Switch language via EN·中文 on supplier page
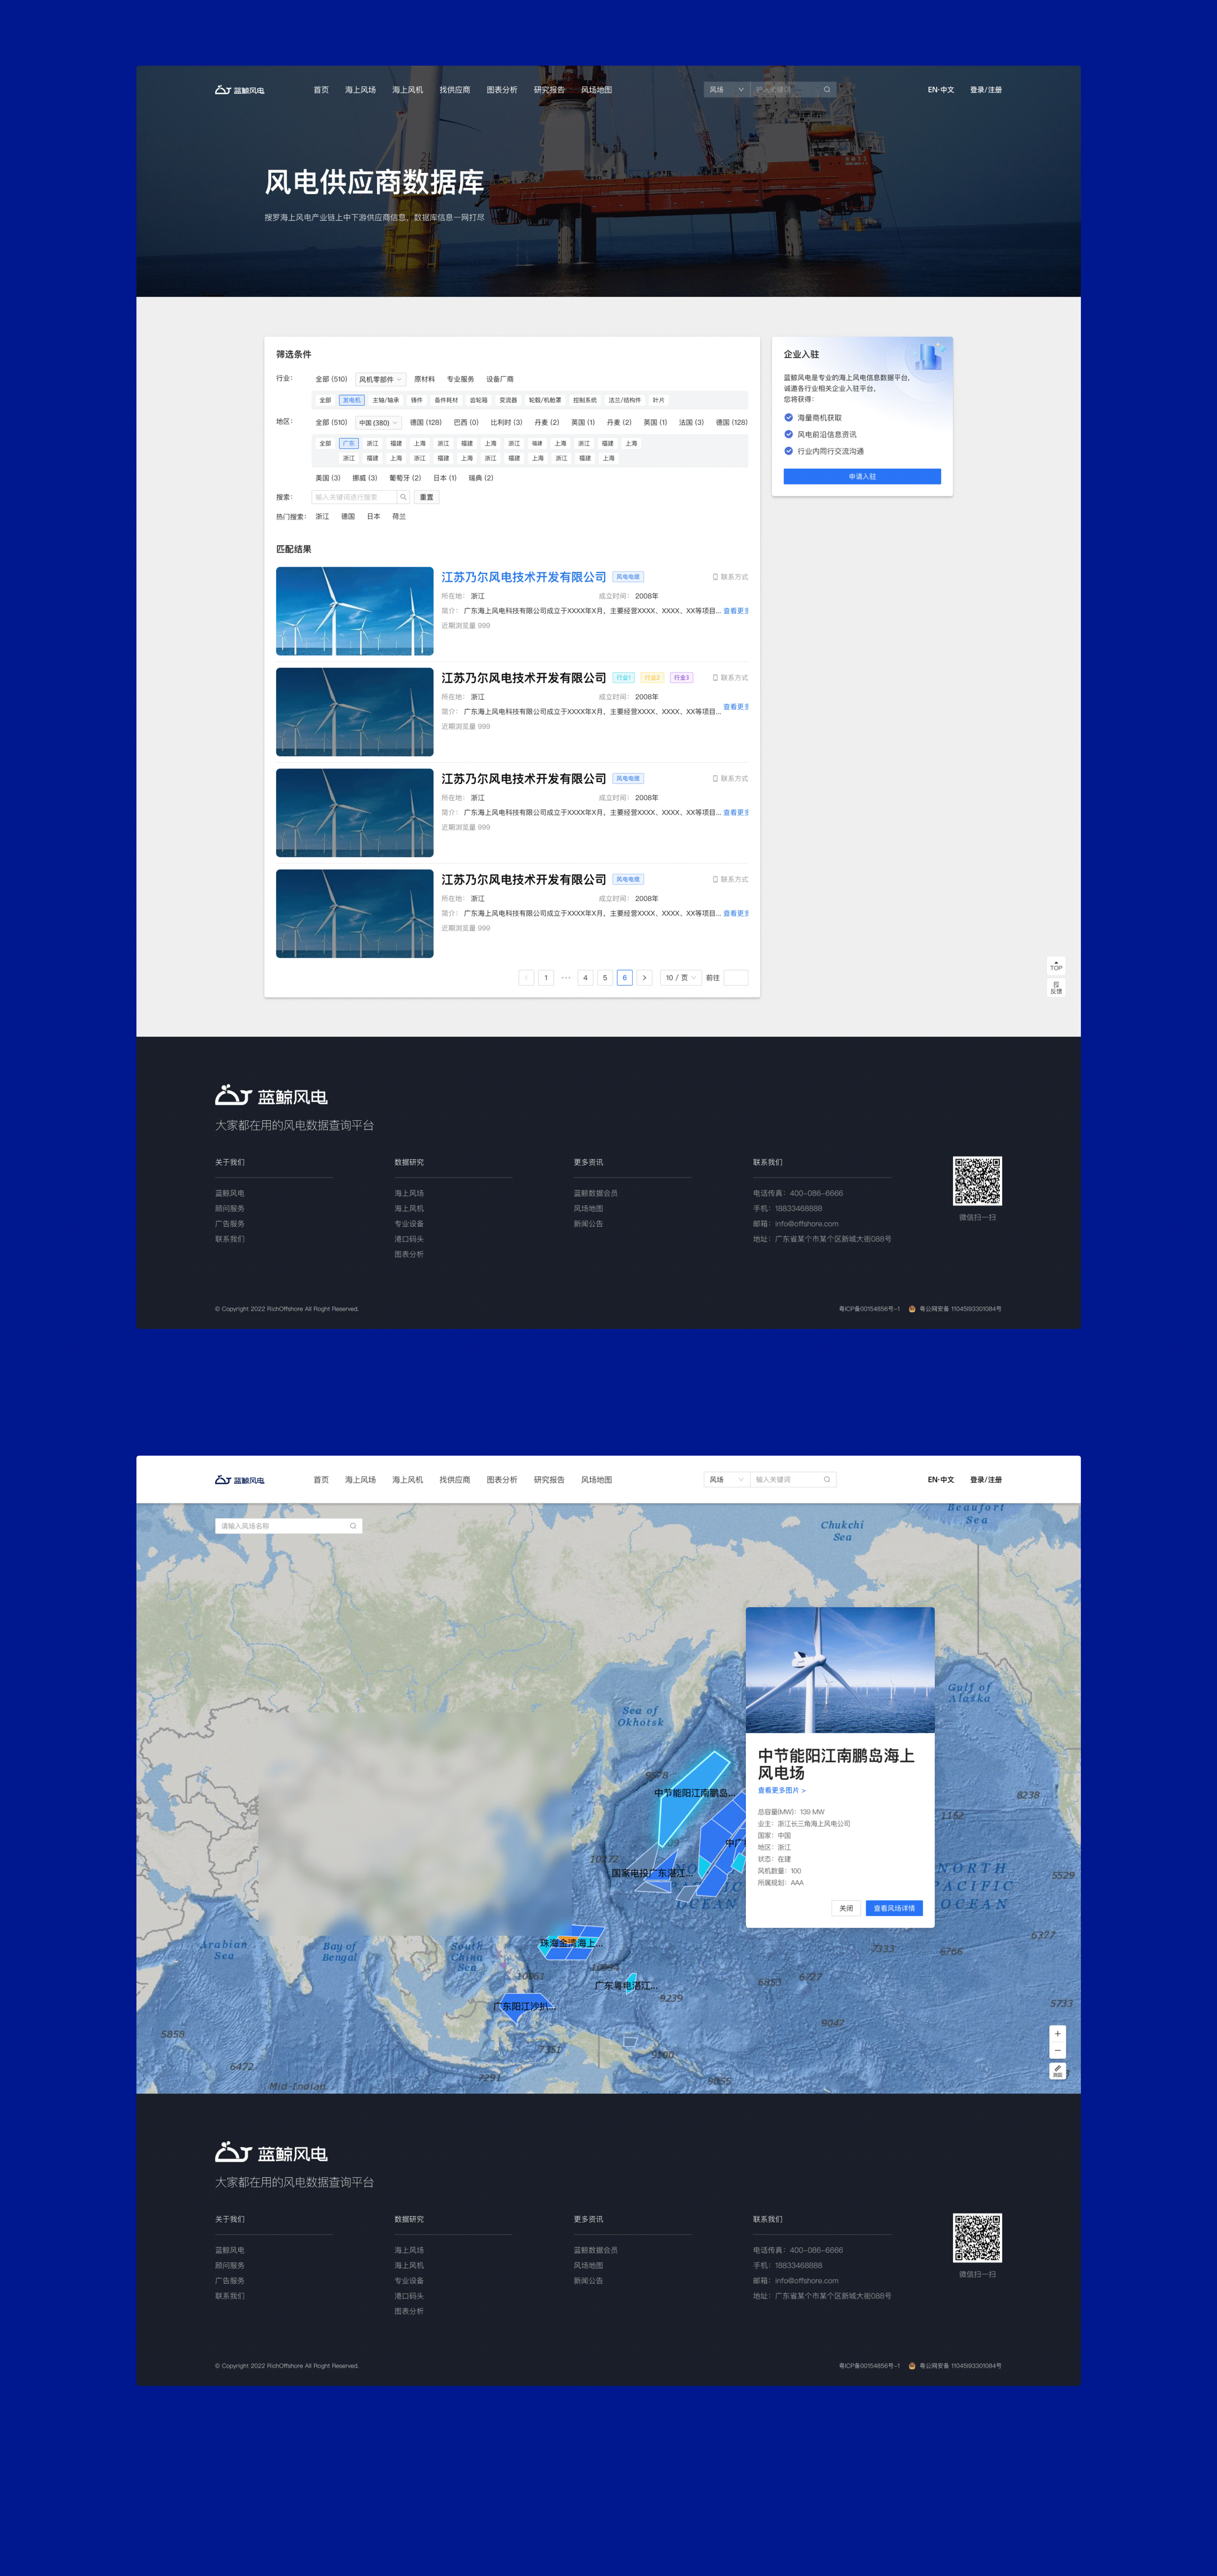 click(x=941, y=90)
